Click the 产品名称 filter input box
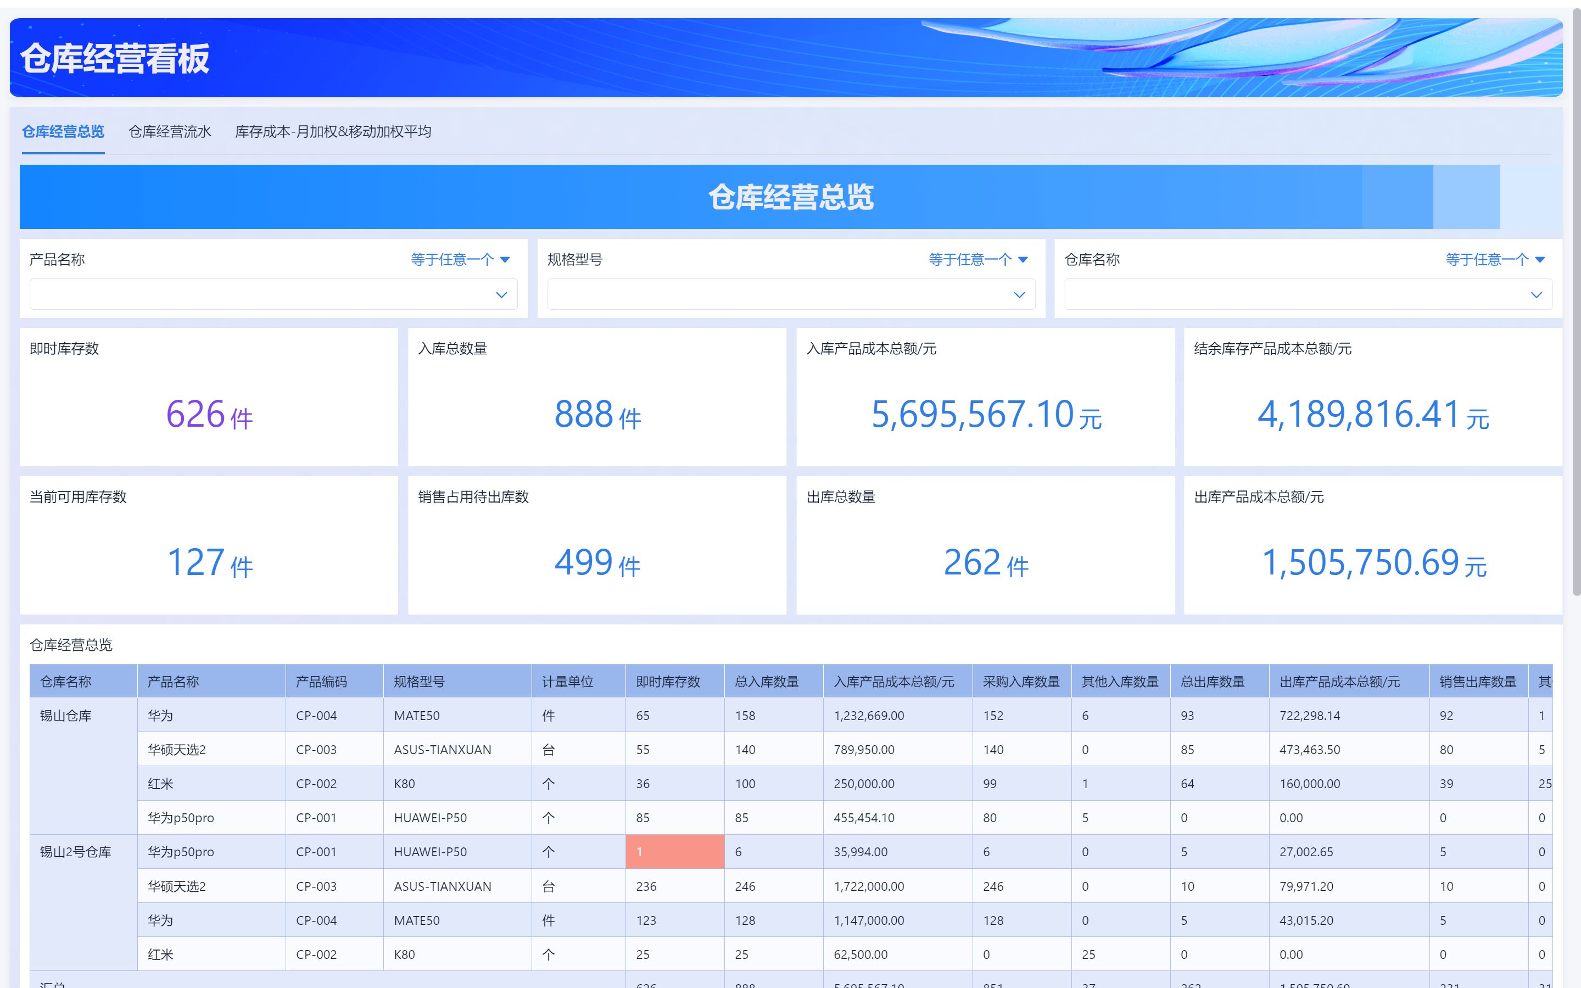Screen dimensions: 1581x988 pos(261,295)
